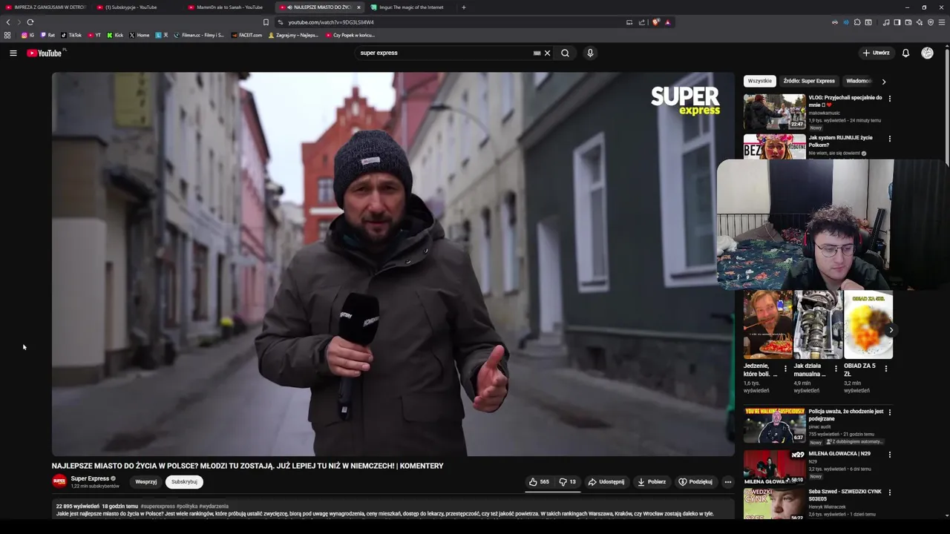Select the Wszystkie filter chip

[759, 81]
